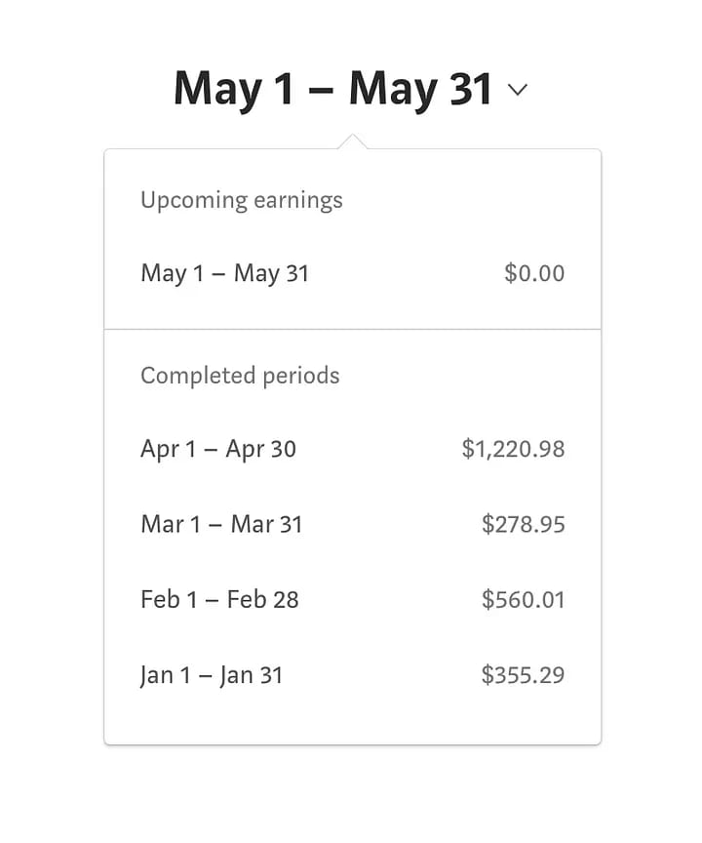Choose the Feb 1 – Feb 28 period
Image resolution: width=702 pixels, height=843 pixels.
(219, 599)
